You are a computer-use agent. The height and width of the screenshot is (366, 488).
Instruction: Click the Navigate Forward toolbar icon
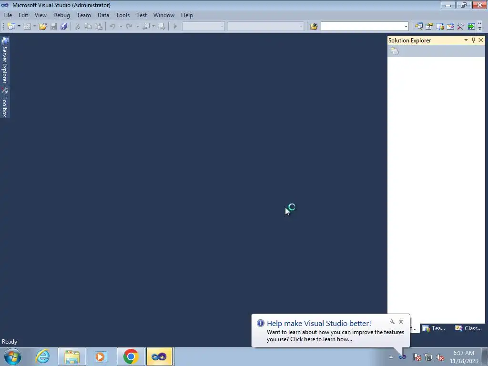[161, 27]
